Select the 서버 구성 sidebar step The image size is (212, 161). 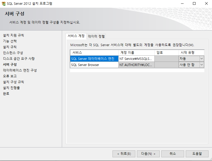[x=10, y=64]
